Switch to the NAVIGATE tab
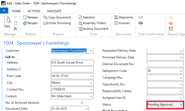Screen dimensions: 185x111 click(x=54, y=11)
